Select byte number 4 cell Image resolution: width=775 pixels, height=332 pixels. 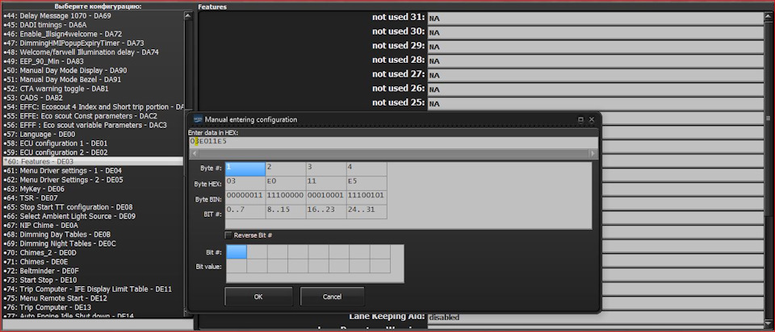click(x=367, y=168)
